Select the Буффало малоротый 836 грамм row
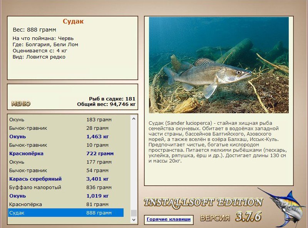The width and height of the screenshot is (308, 228). point(66,187)
